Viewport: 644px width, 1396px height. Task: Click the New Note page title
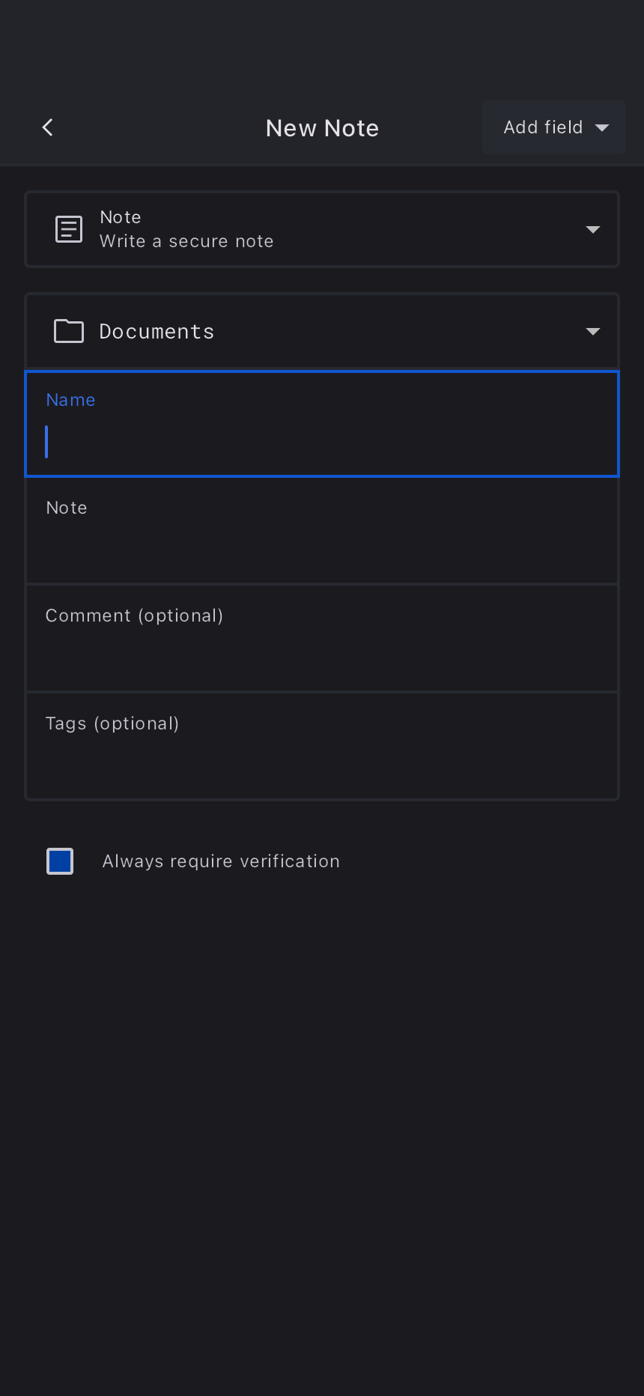[x=322, y=128]
